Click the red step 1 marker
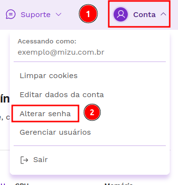The width and height of the screenshot is (178, 185). pyautogui.click(x=88, y=14)
